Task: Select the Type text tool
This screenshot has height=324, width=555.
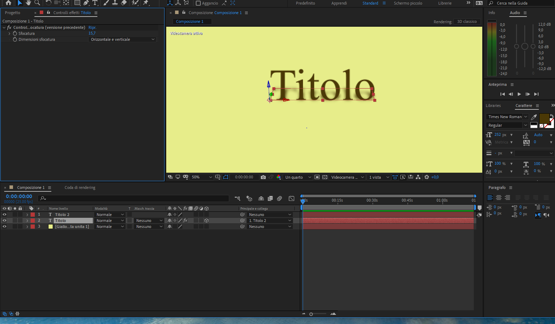Action: [x=95, y=3]
